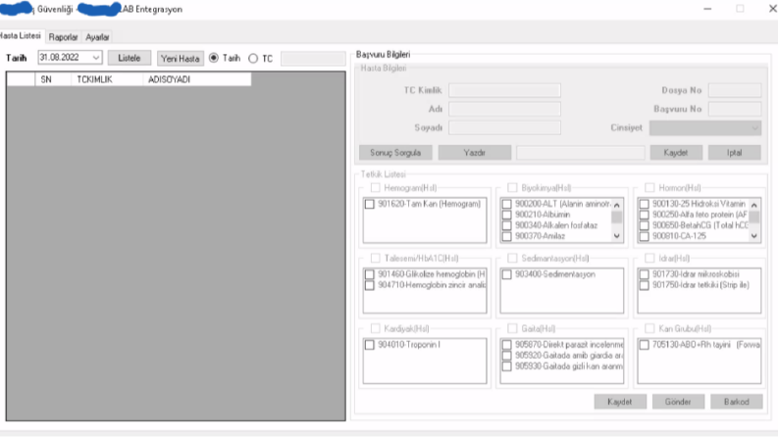This screenshot has width=778, height=437.
Task: Click the Yeni Hasta button
Action: 181,59
